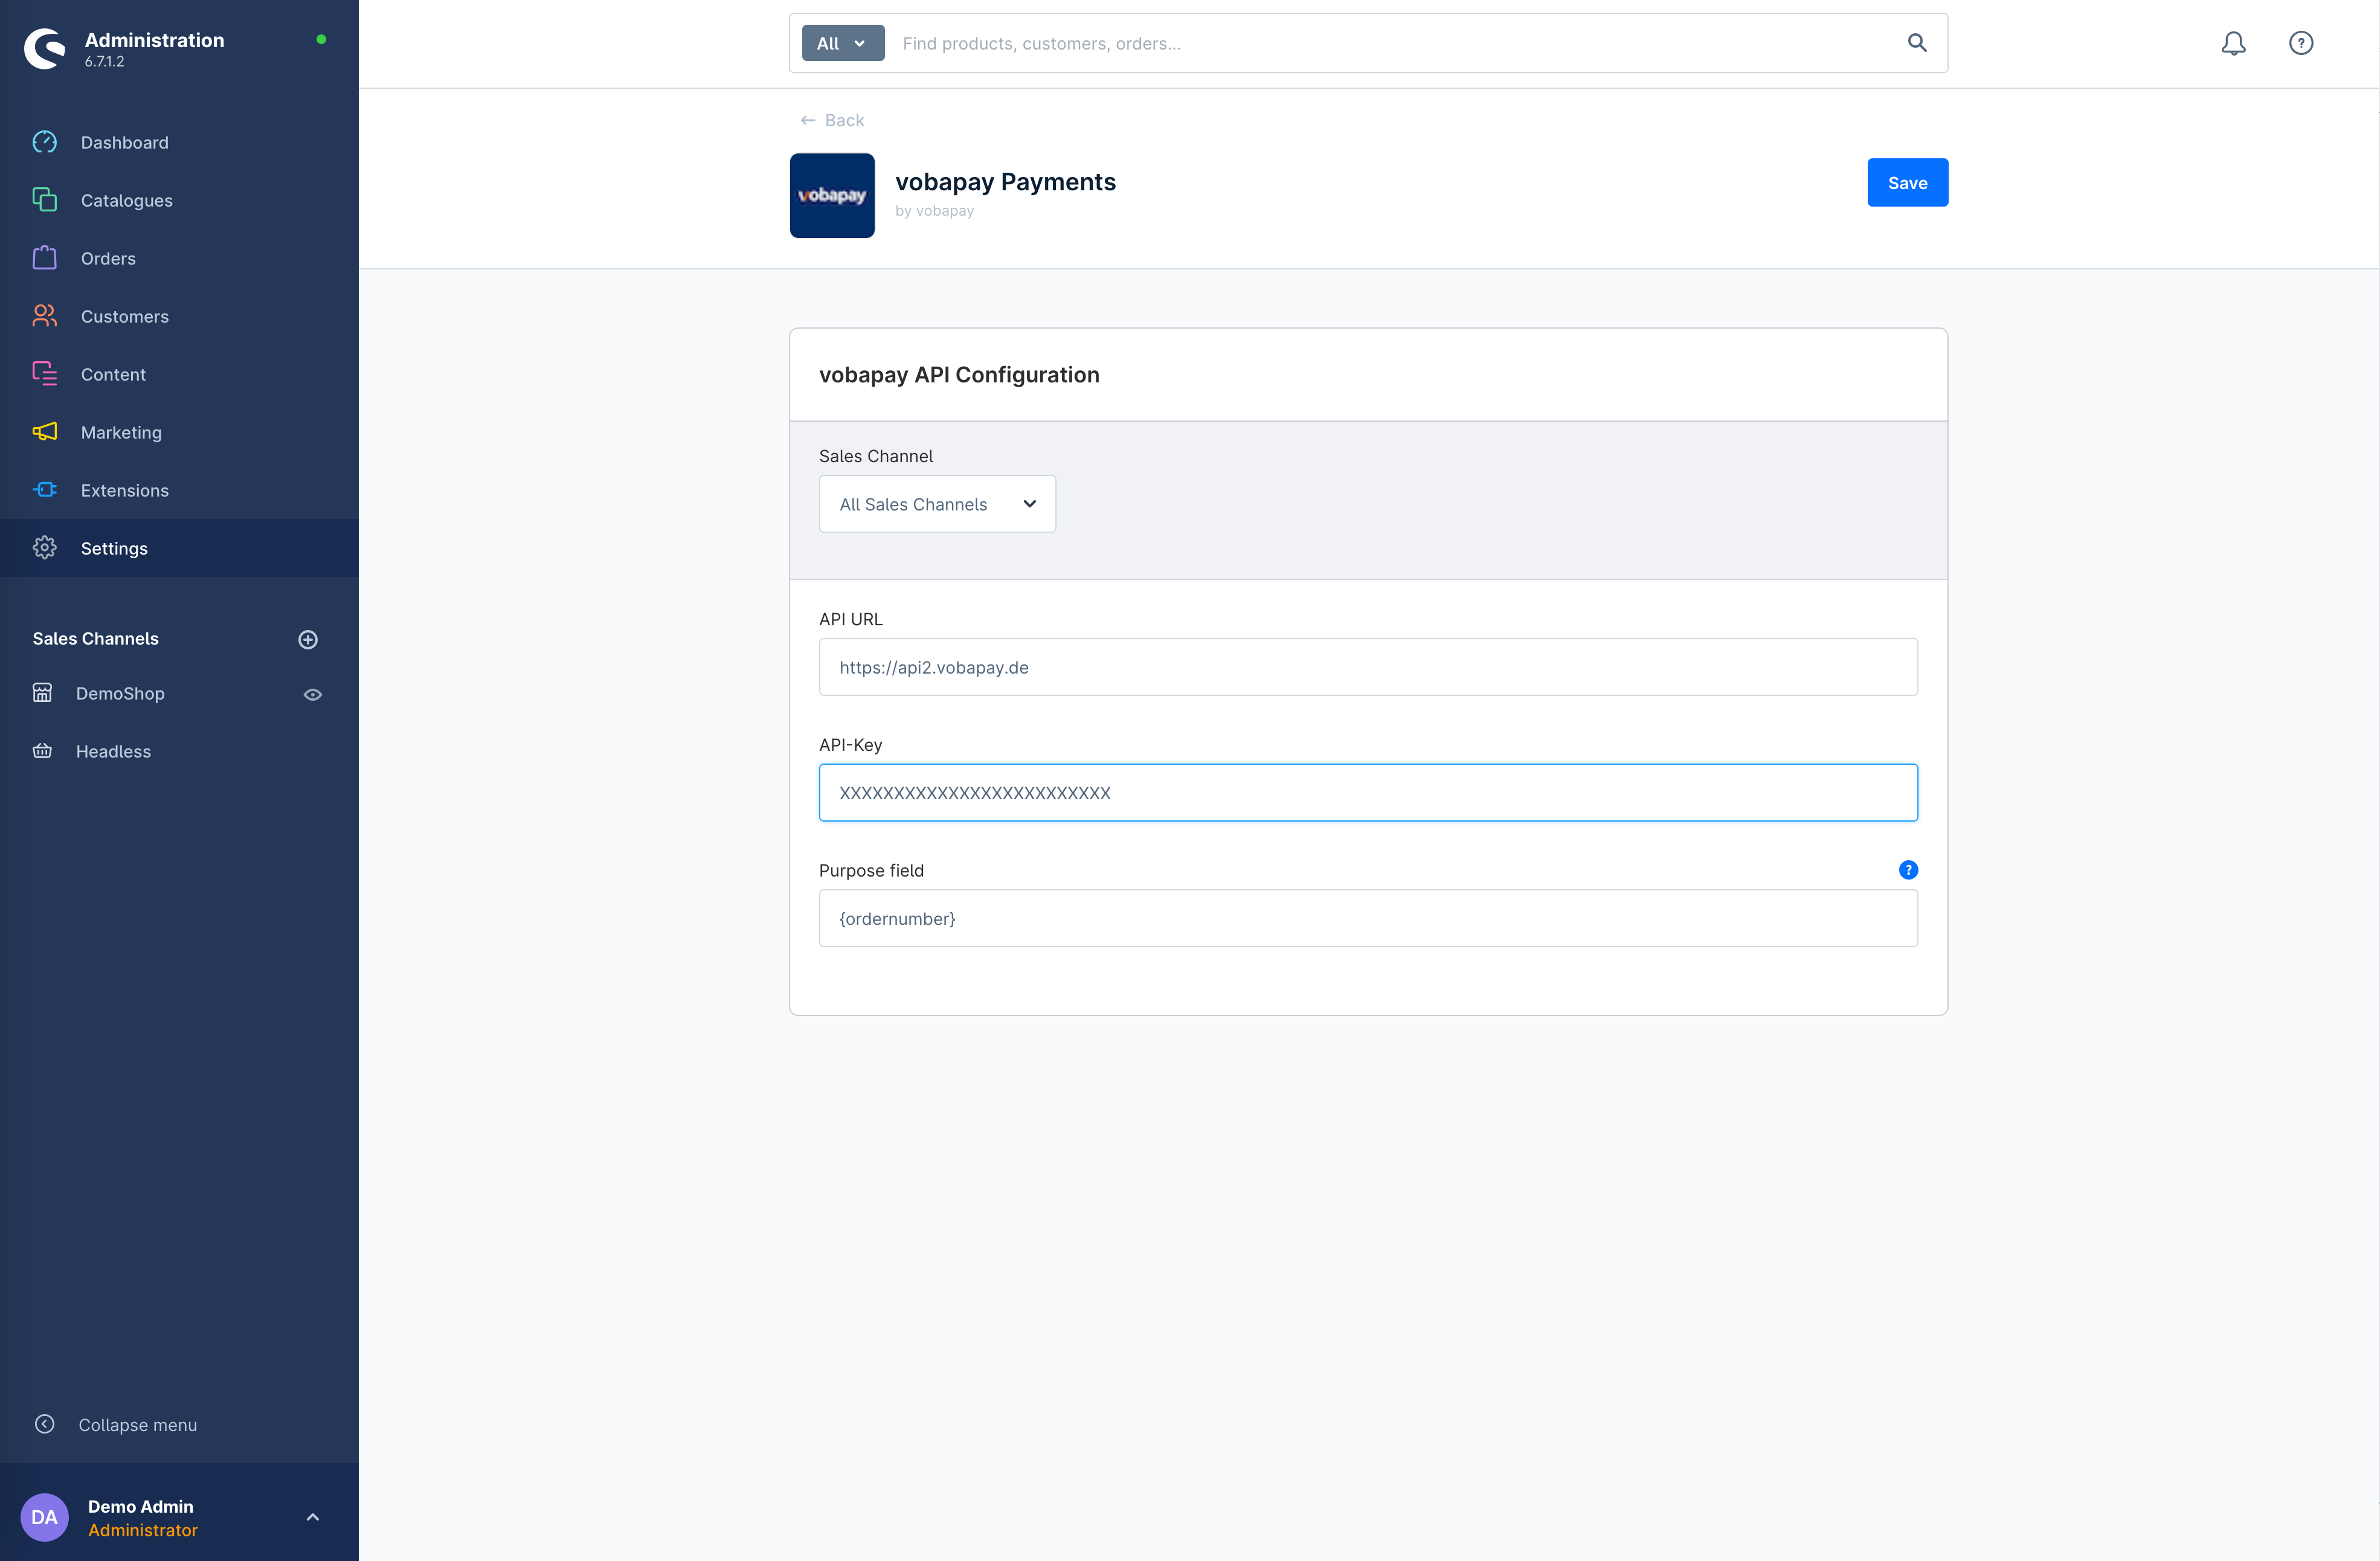Click into the API-Key field
This screenshot has width=2380, height=1561.
point(1368,793)
